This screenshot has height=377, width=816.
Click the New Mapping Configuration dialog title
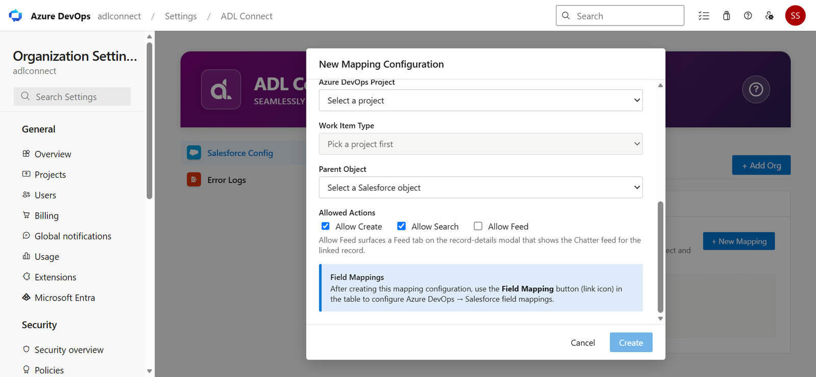[x=381, y=64]
